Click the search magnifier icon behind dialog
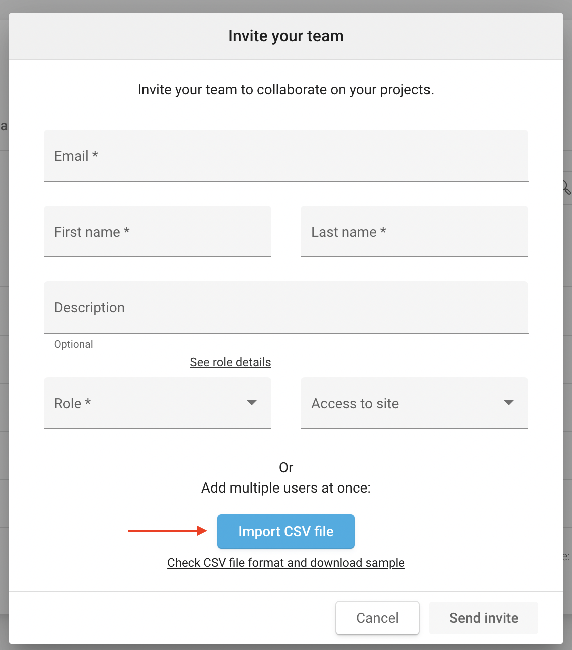Image resolution: width=572 pixels, height=650 pixels. [566, 187]
